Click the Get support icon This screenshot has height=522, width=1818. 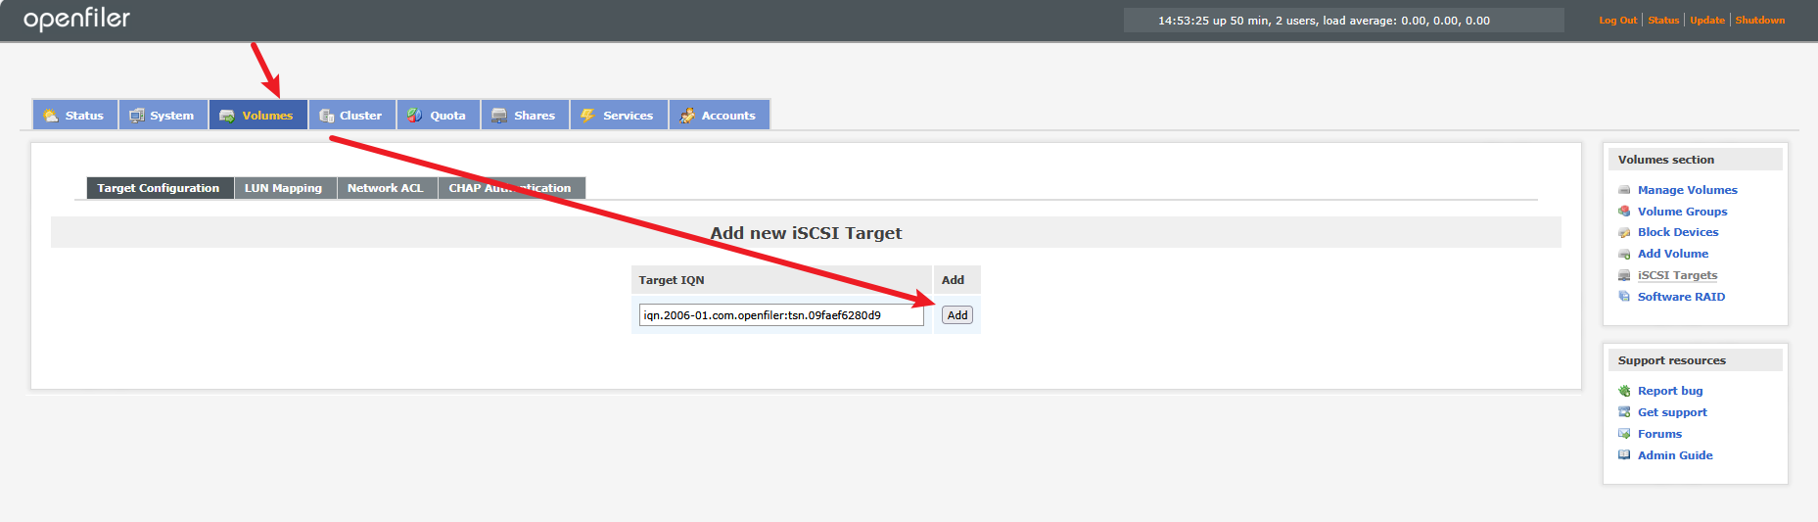[1625, 412]
